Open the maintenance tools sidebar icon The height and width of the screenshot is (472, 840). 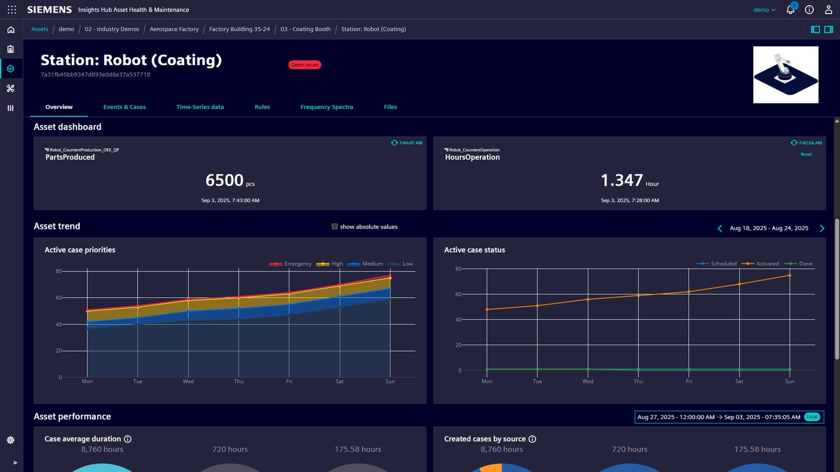[10, 88]
